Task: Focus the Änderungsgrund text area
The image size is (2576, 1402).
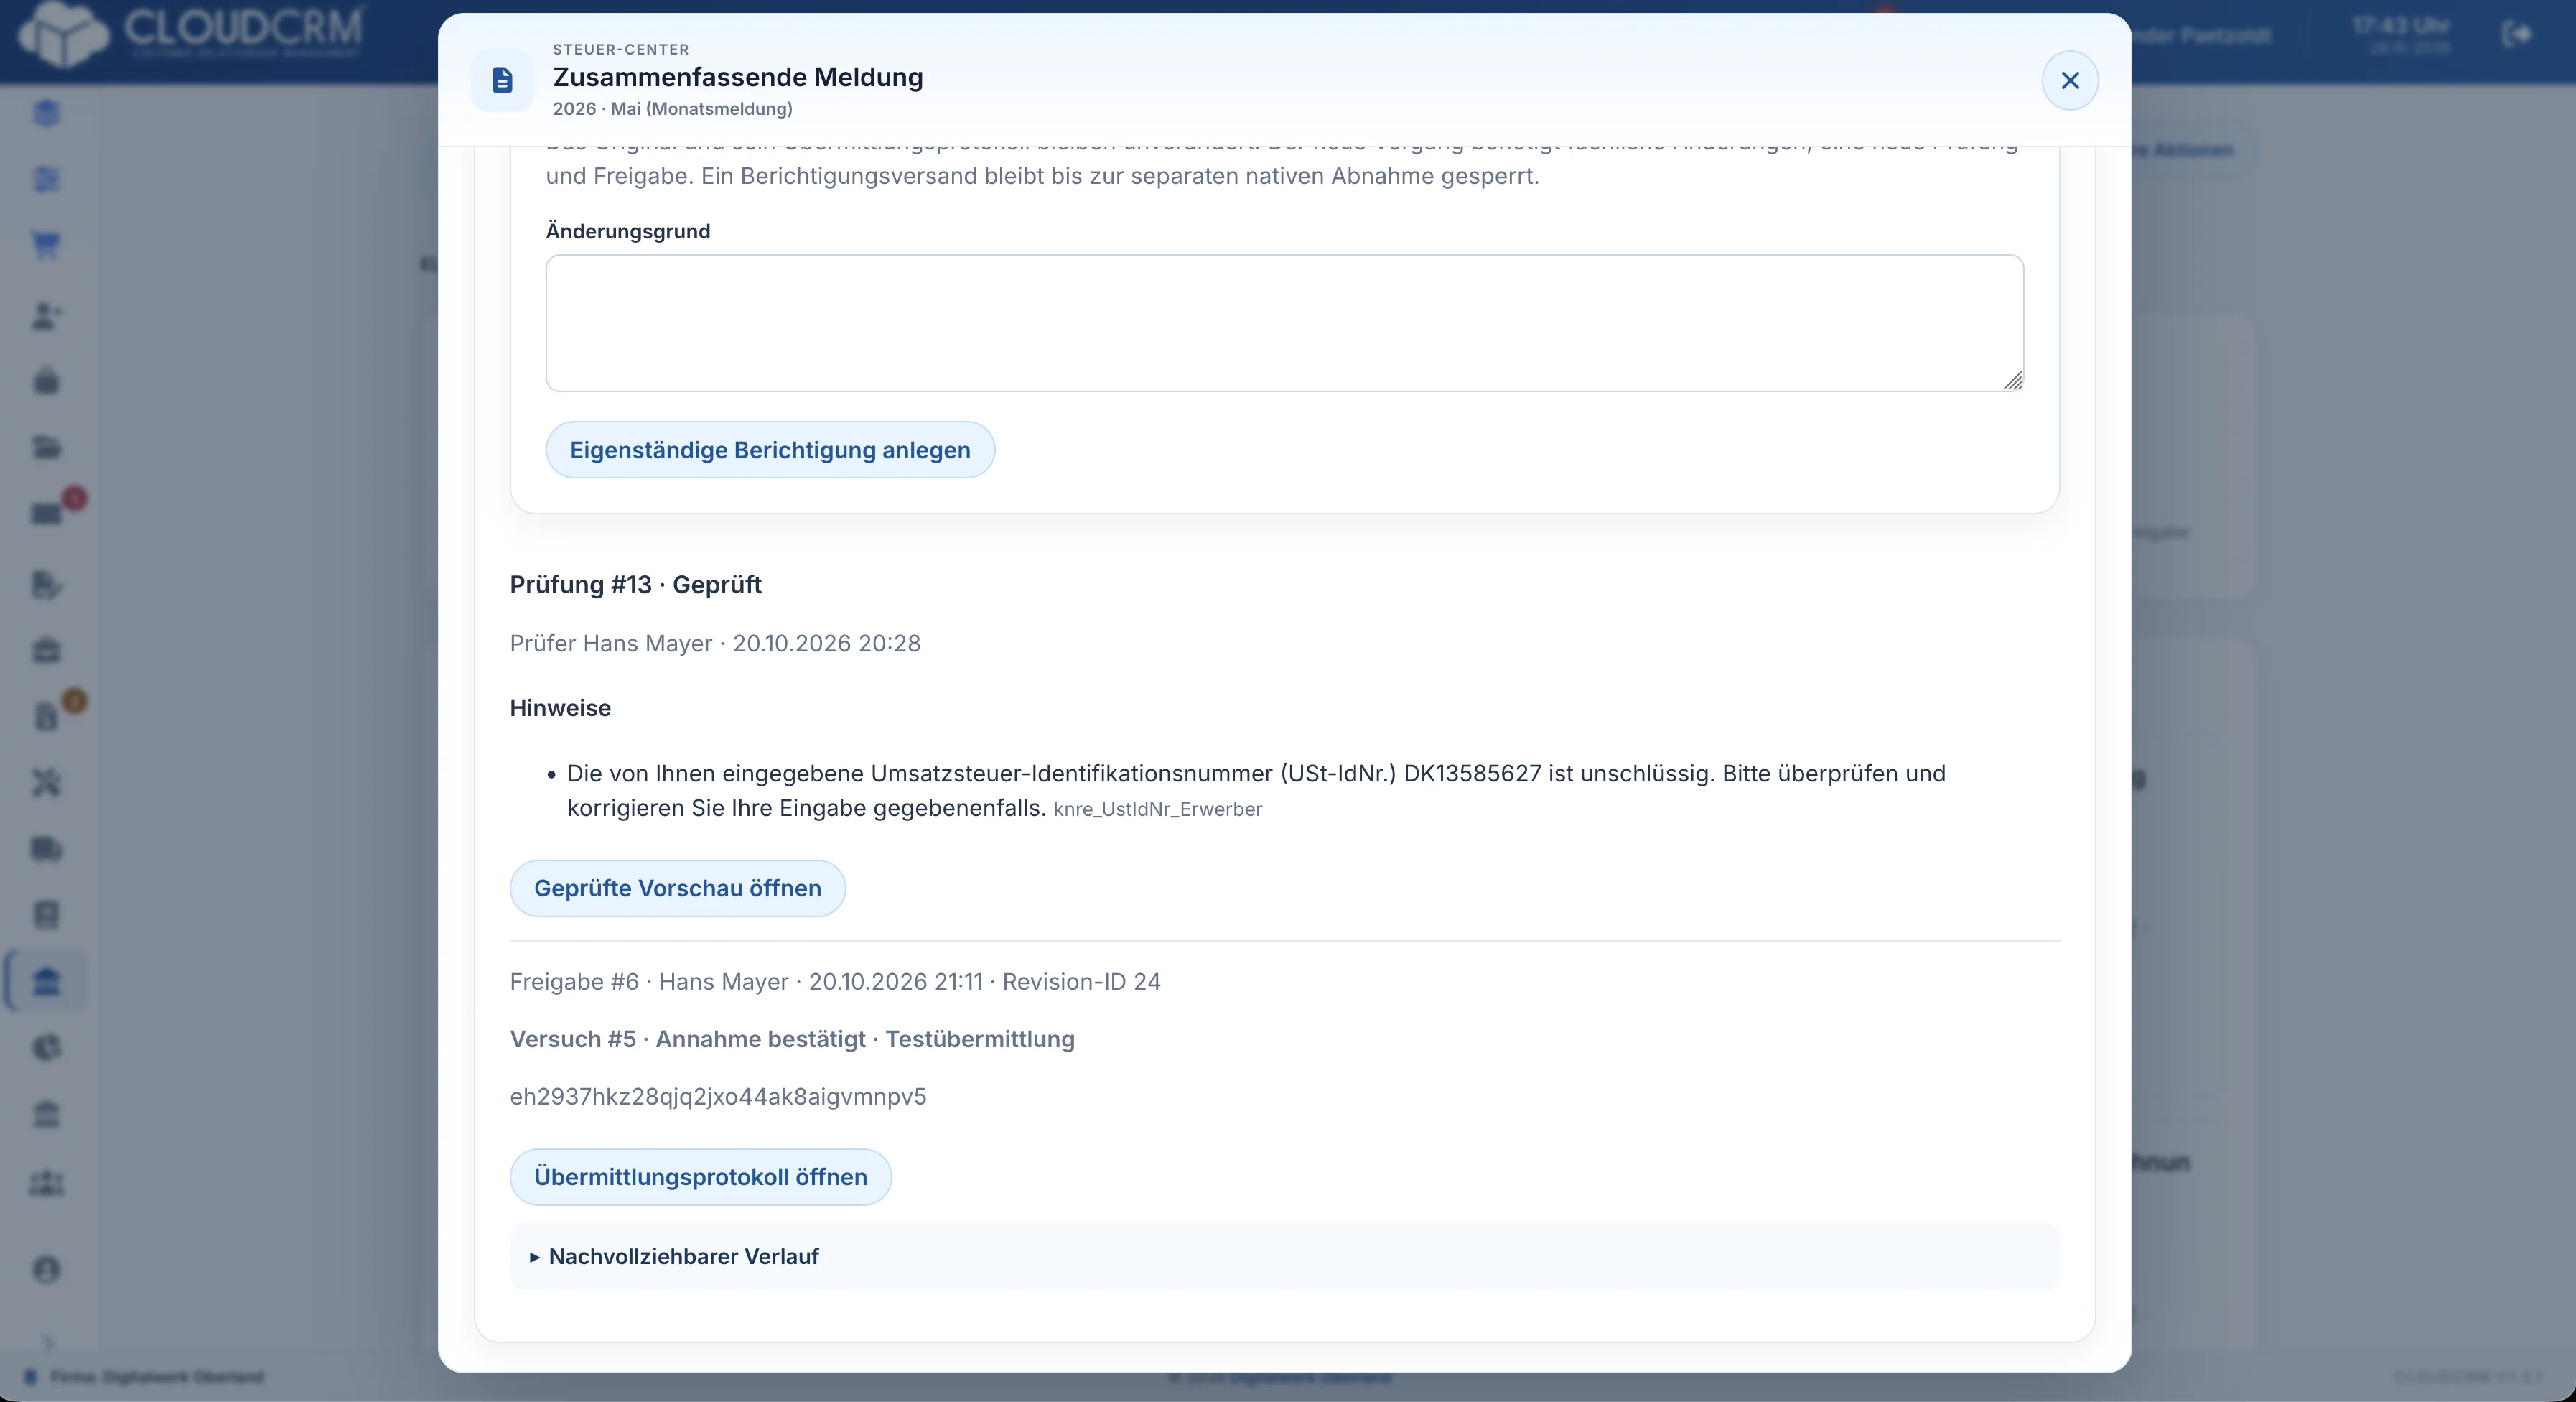Action: (x=1284, y=323)
